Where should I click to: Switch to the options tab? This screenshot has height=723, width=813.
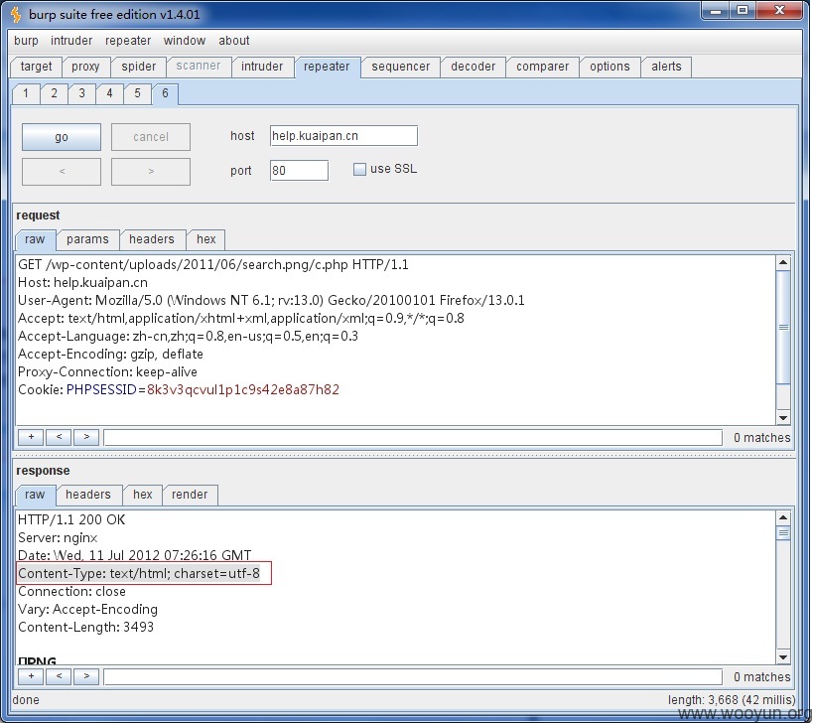(610, 67)
